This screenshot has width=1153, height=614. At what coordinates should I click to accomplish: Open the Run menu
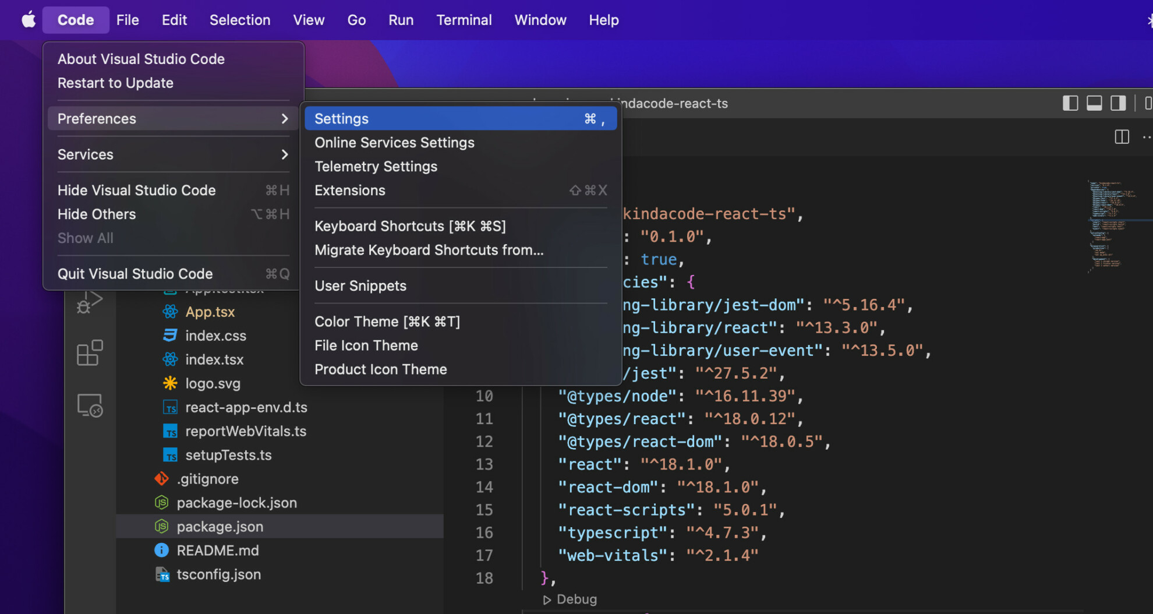click(401, 20)
